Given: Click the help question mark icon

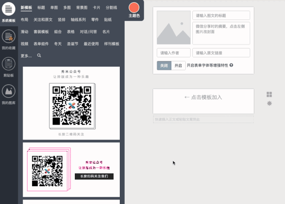Looking at the screenshot, I should coord(231,65).
